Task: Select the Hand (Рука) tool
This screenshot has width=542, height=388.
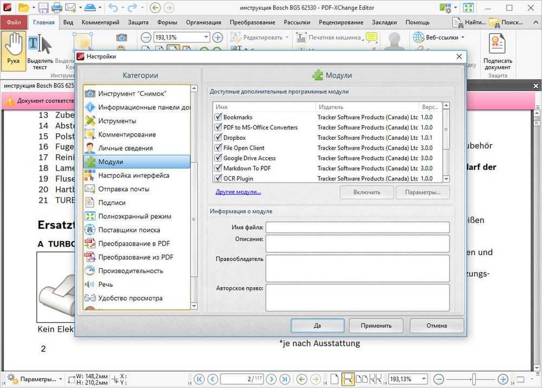Action: point(14,50)
